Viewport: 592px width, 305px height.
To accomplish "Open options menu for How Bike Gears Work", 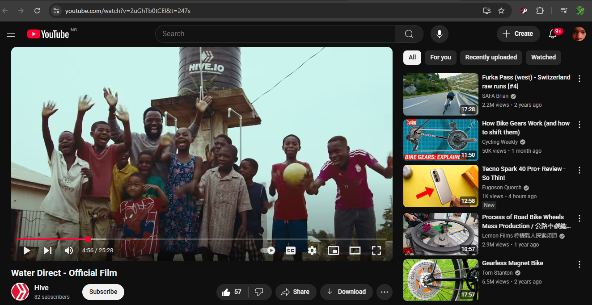I will [579, 125].
